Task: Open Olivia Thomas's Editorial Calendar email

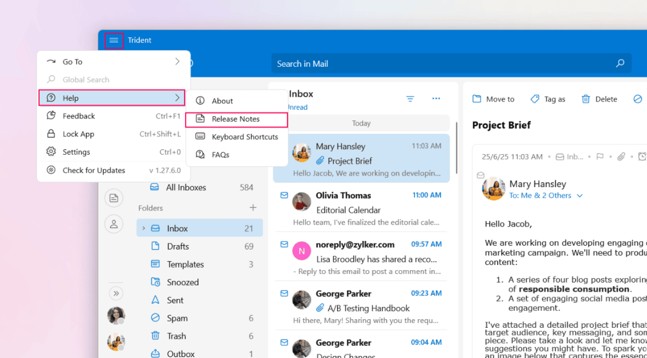Action: coord(361,208)
